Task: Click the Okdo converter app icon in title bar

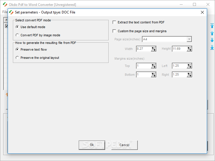Action: pos(5,4)
